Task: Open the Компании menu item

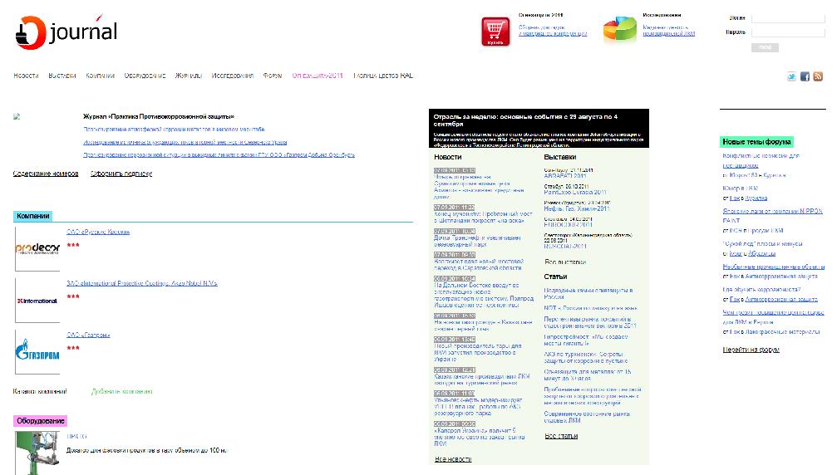Action: click(101, 76)
